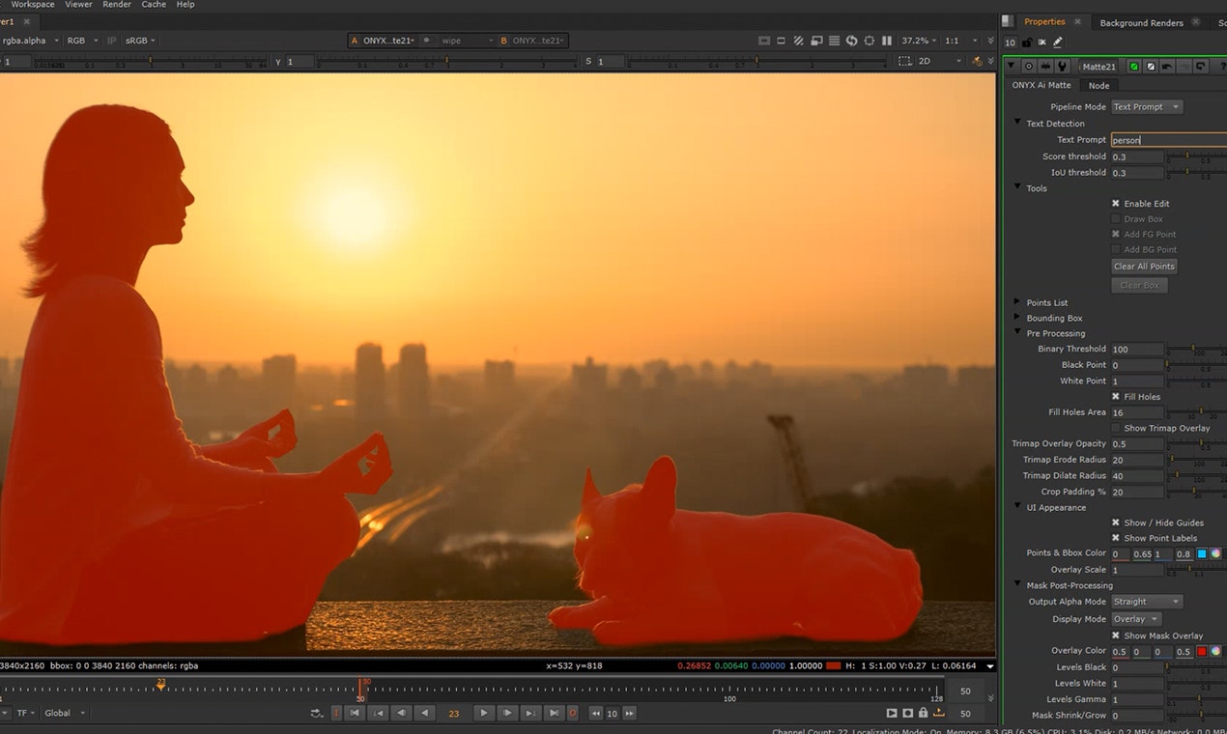
Task: Click the viewer refresh icon
Action: click(x=851, y=42)
